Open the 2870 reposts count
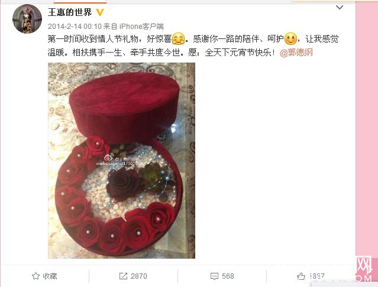This screenshot has height=287, width=378. tap(139, 276)
